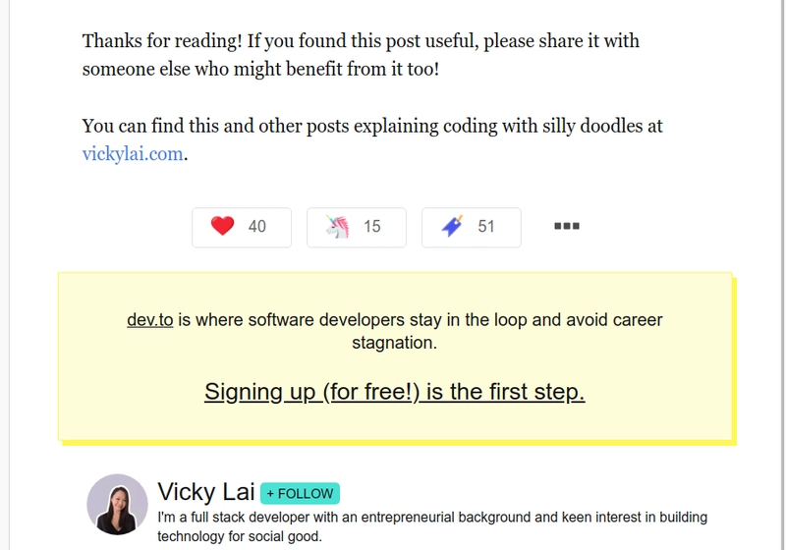Viewport: 786px width, 550px height.
Task: Follow Vicky Lai with the FOLLOW button
Action: (300, 493)
